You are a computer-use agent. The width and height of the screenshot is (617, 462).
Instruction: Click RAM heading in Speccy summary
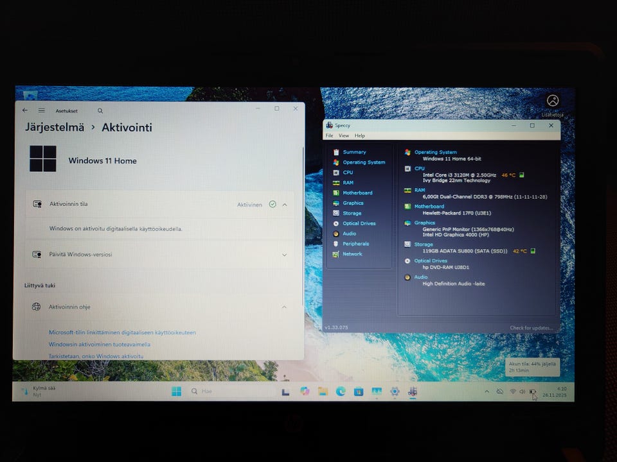(420, 190)
